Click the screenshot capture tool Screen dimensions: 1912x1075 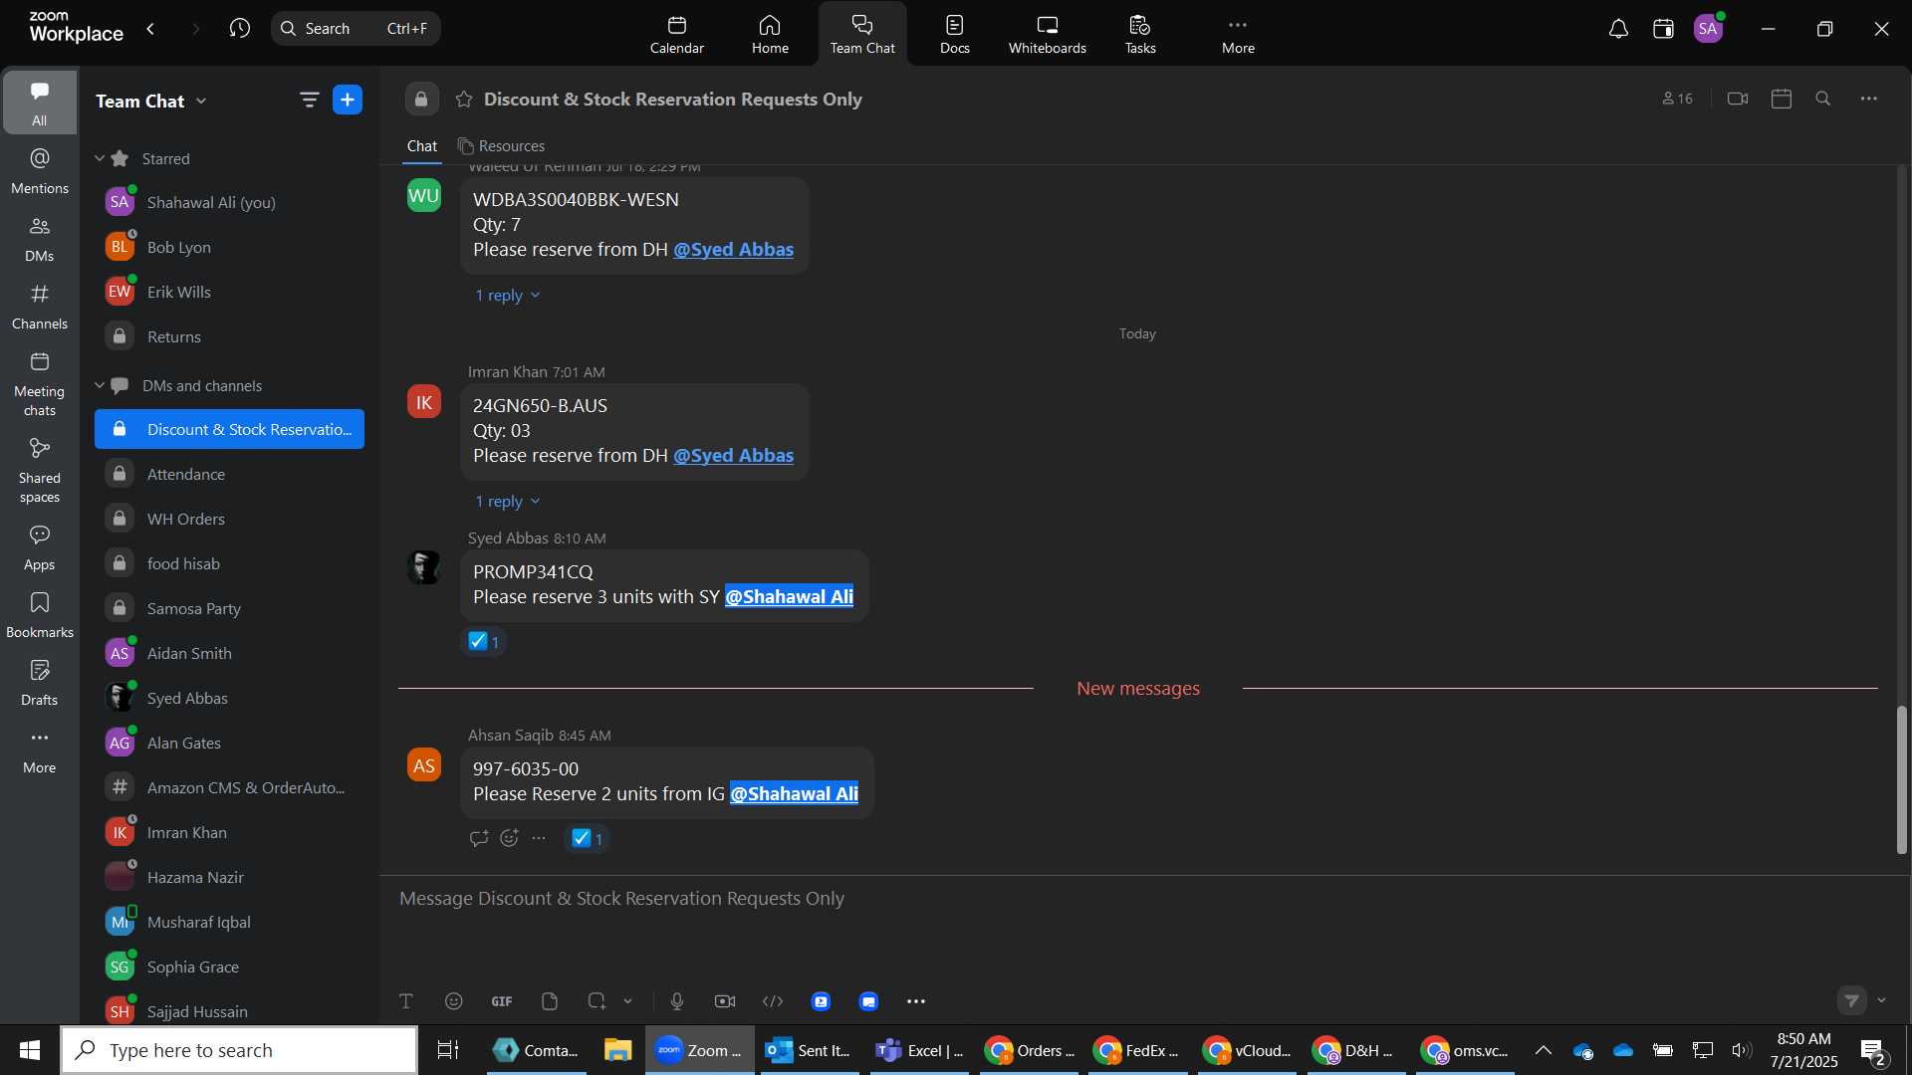597,1001
